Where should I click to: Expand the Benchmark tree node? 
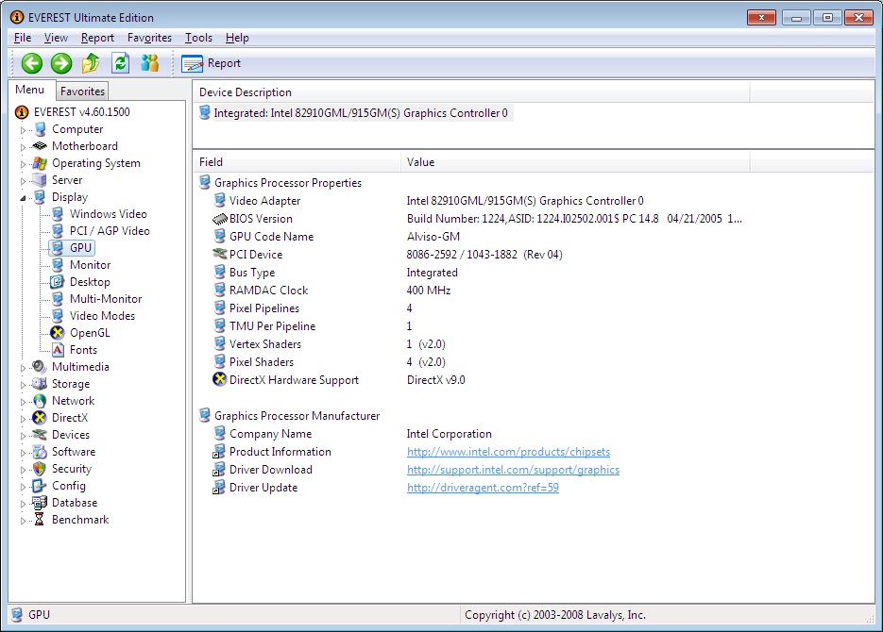(x=23, y=521)
